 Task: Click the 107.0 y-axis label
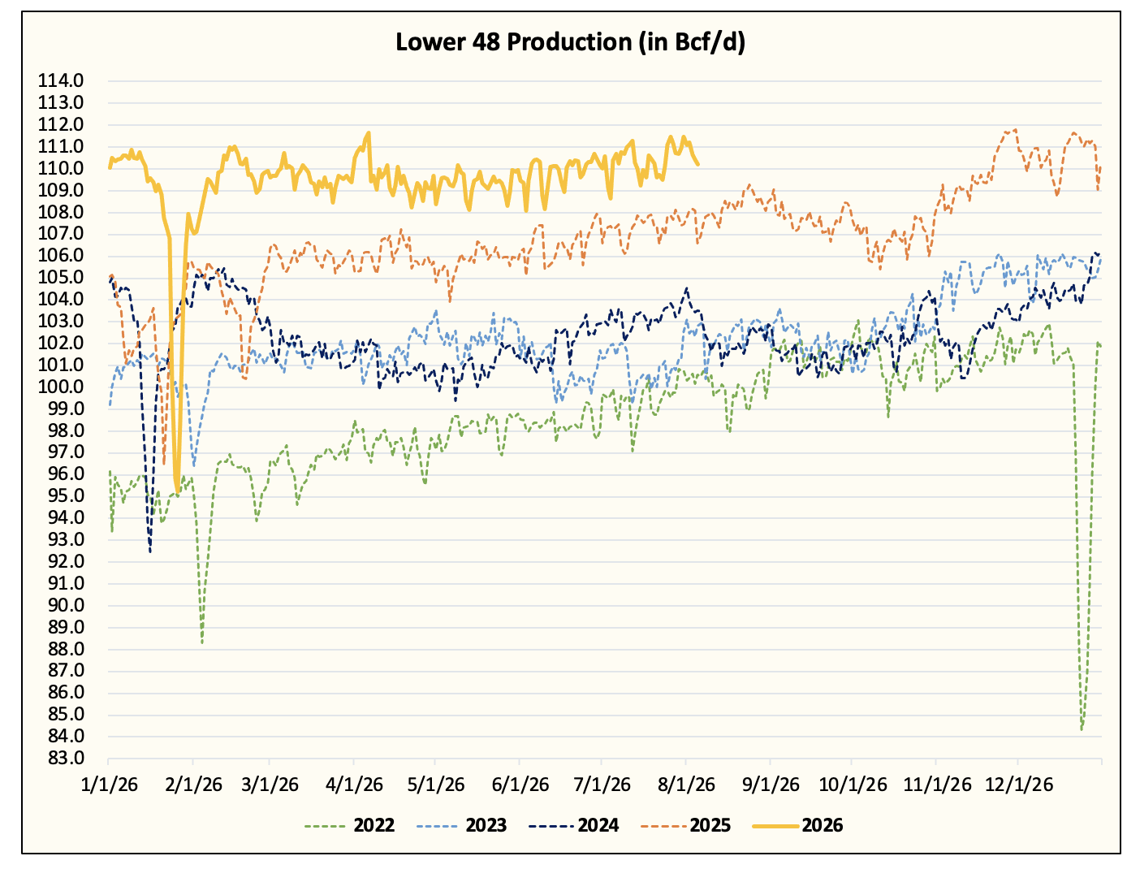[61, 234]
